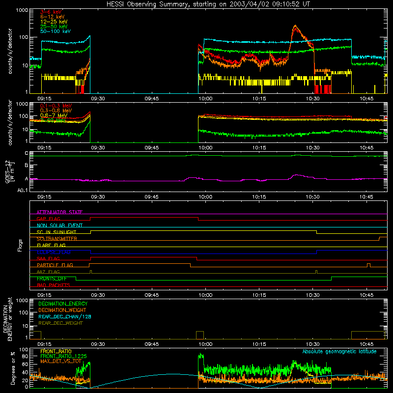Image resolution: width=393 pixels, height=393 pixels.
Task: Click the BAD_PACKETS flag label
Action: 54,285
